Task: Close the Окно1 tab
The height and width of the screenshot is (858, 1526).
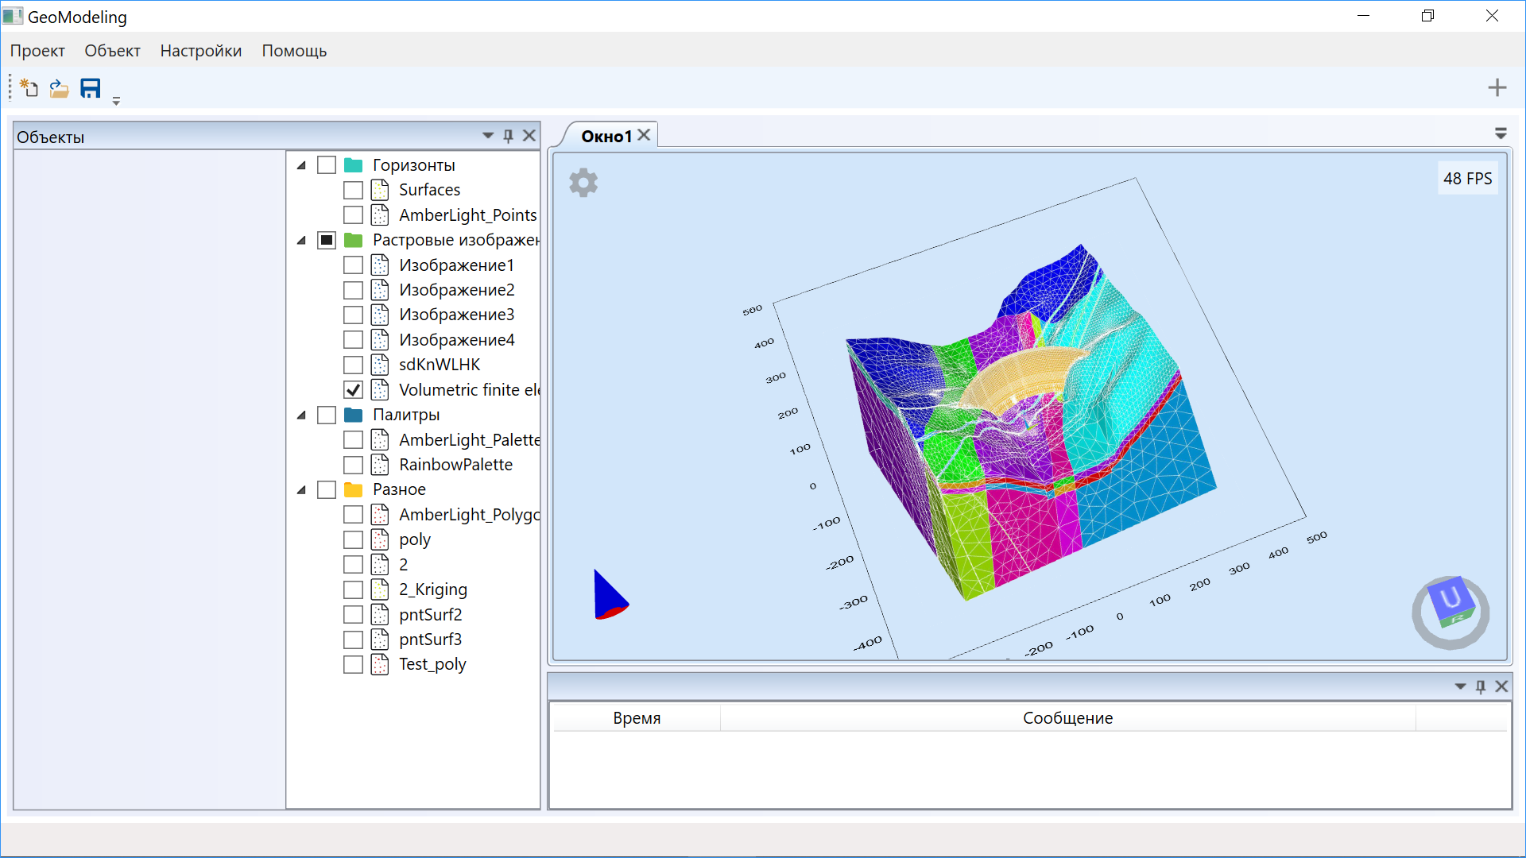Action: point(645,135)
